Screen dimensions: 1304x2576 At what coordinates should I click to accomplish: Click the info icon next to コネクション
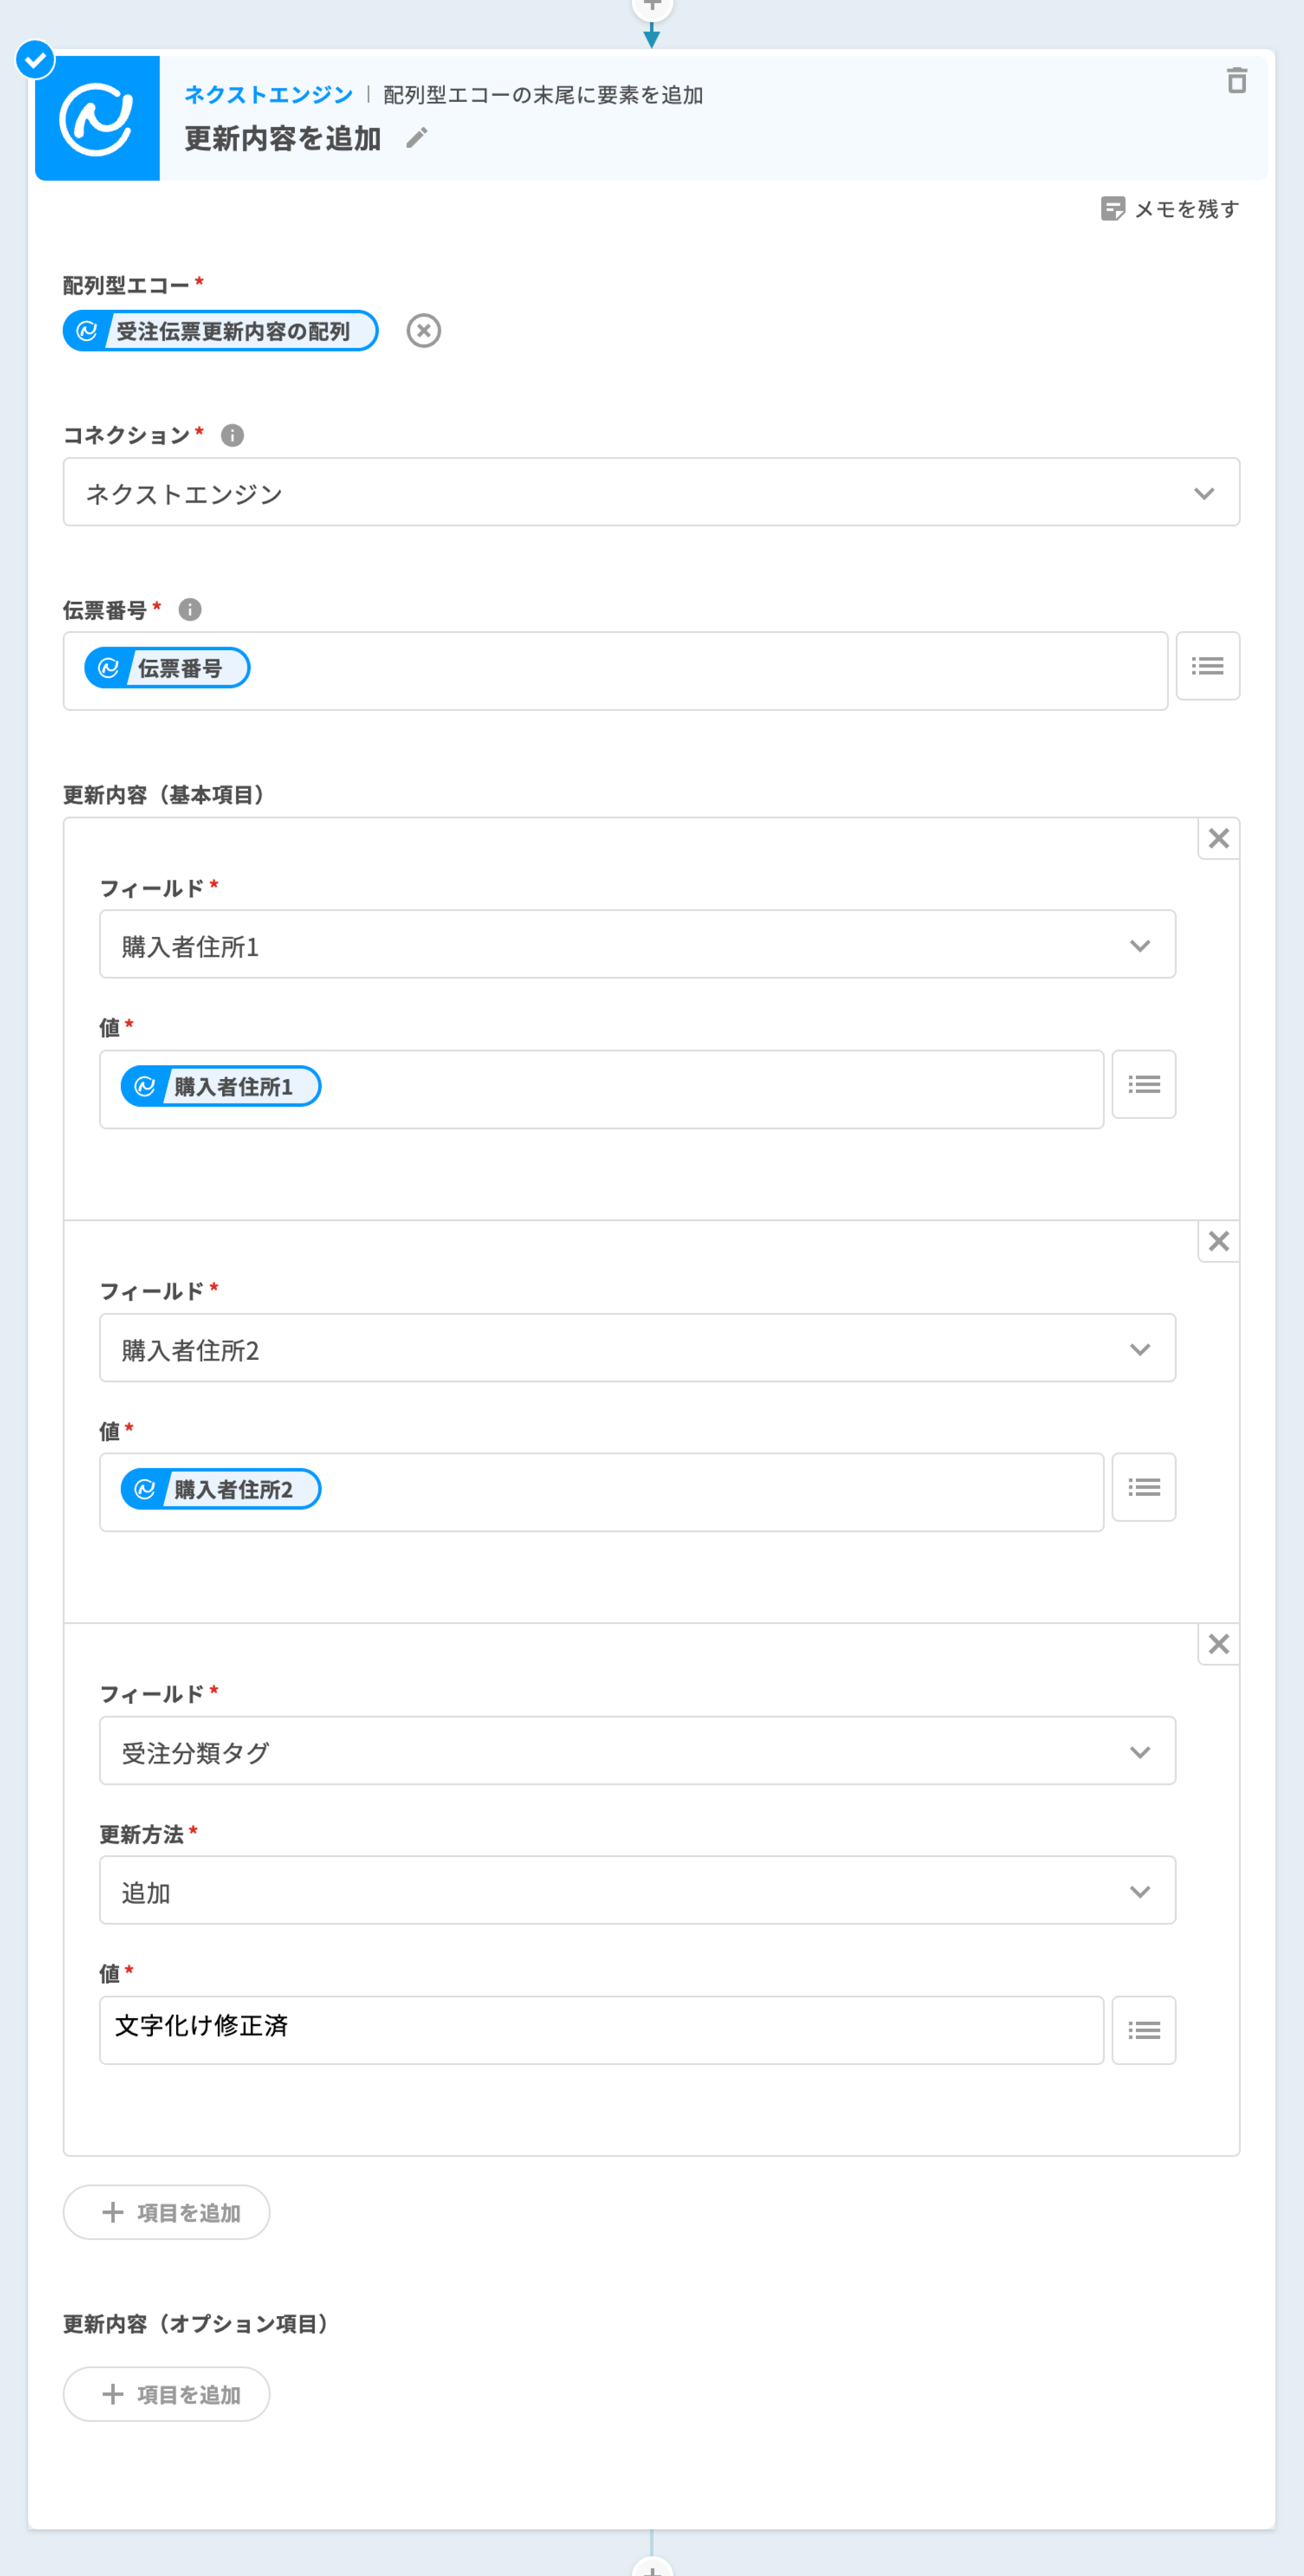pos(232,435)
